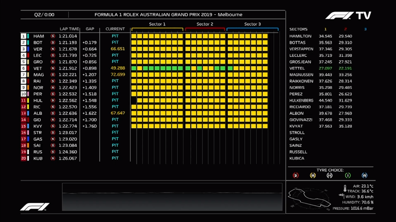Image resolution: width=396 pixels, height=222 pixels.
Task: Click the Sector 2 header
Action: pos(205,24)
